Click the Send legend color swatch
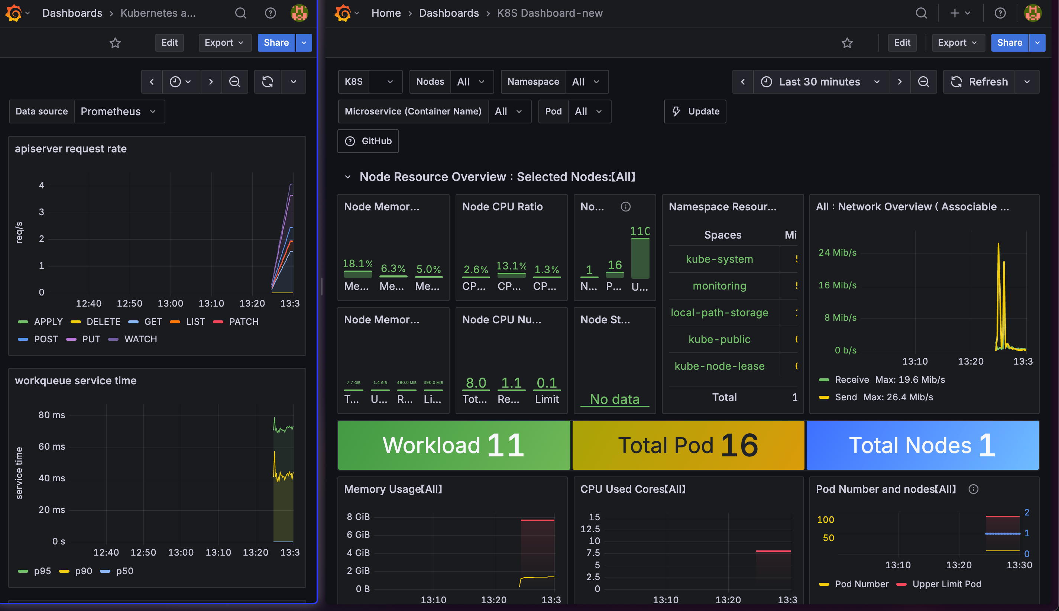 coord(824,397)
